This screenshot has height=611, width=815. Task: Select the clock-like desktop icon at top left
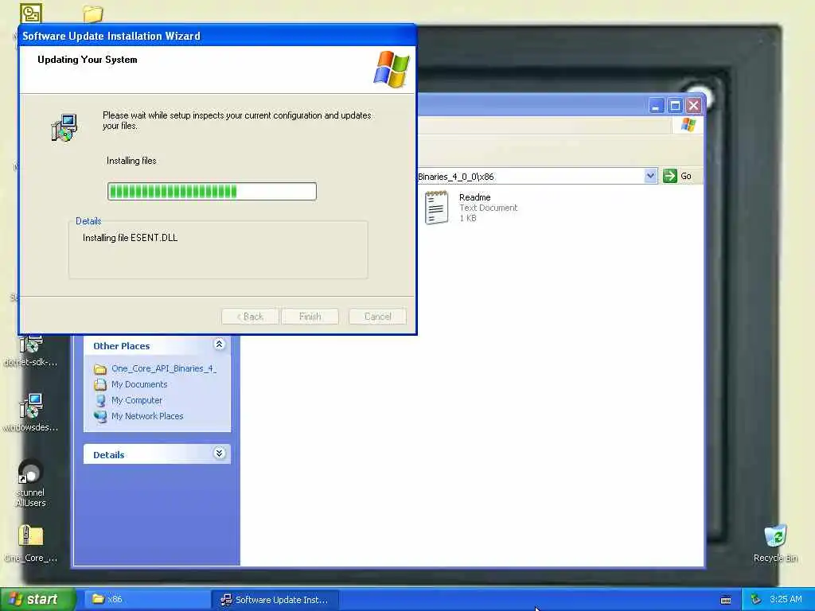pos(31,14)
